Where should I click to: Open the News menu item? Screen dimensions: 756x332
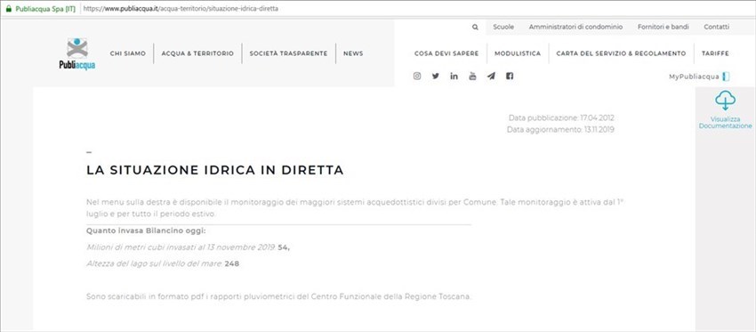353,53
